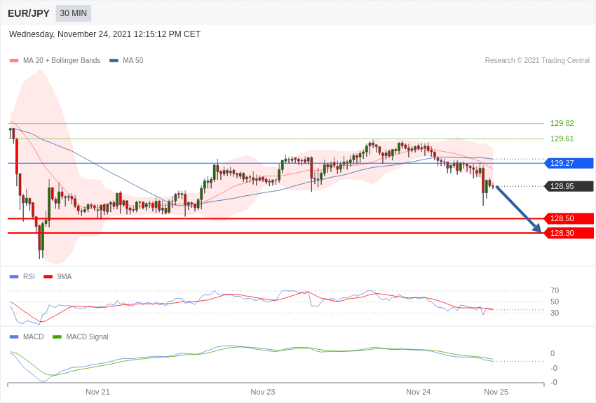The width and height of the screenshot is (596, 403).
Task: Toggle the MACD legend entry
Action: point(27,337)
